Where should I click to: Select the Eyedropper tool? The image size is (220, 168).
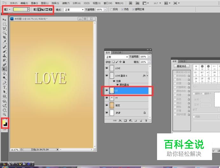tap(4, 42)
